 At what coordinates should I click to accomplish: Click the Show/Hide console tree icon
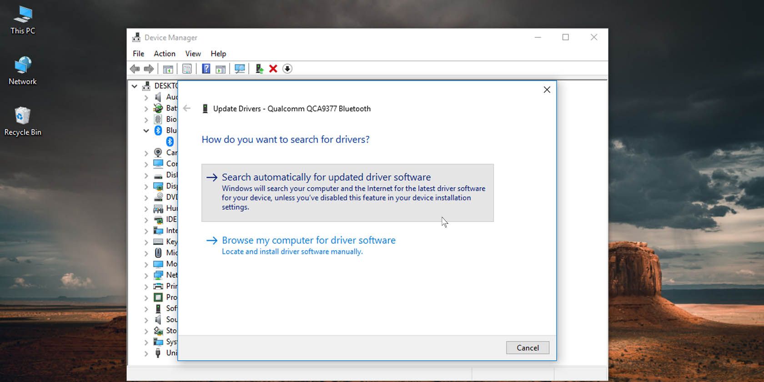click(x=168, y=69)
